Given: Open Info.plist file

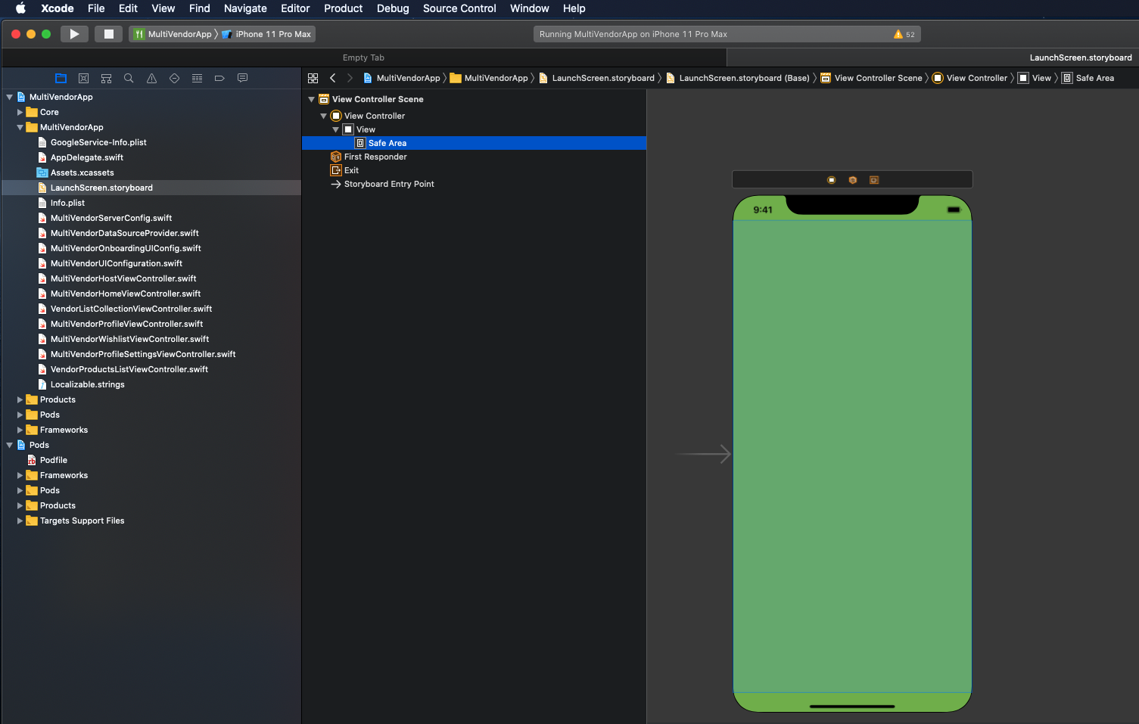Looking at the screenshot, I should pyautogui.click(x=67, y=203).
